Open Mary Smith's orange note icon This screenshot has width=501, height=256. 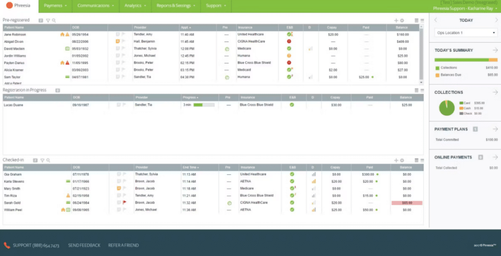(x=119, y=188)
